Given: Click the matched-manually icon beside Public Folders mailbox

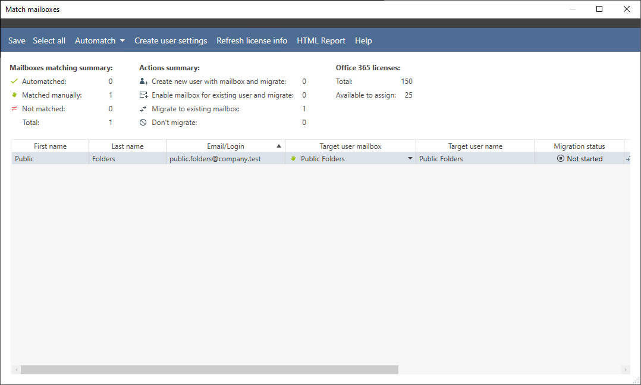Looking at the screenshot, I should pyautogui.click(x=293, y=158).
